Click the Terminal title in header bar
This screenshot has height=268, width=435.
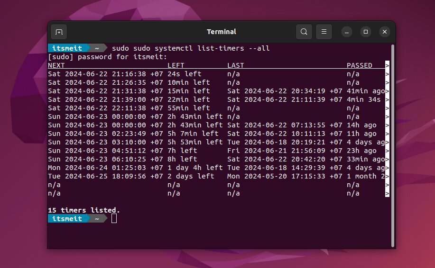tap(221, 32)
